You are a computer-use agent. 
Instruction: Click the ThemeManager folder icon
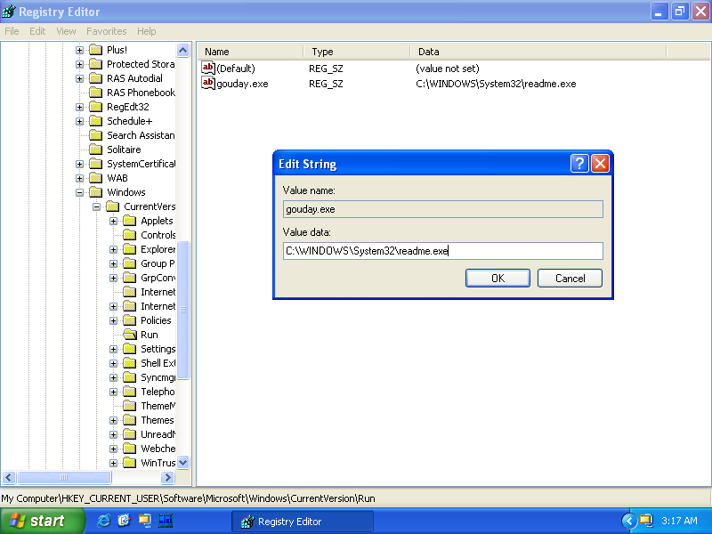130,406
